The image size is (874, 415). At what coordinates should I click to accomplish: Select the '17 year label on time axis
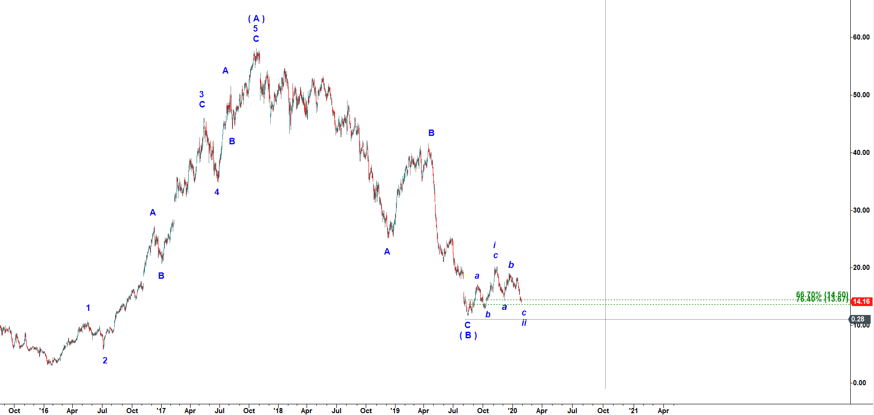point(161,410)
